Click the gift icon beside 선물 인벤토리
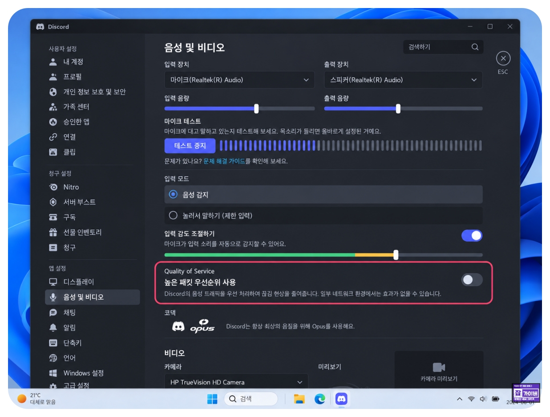Viewport: 550px width, 417px height. click(53, 232)
